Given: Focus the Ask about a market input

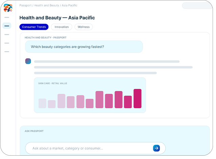Looking at the screenshot, I should click(95, 148).
